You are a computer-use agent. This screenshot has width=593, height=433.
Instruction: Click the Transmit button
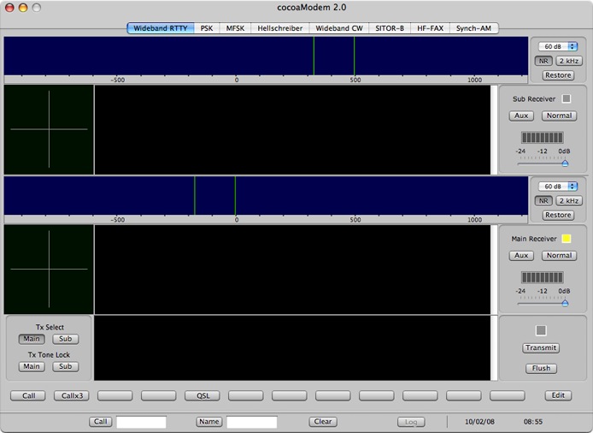tap(541, 347)
